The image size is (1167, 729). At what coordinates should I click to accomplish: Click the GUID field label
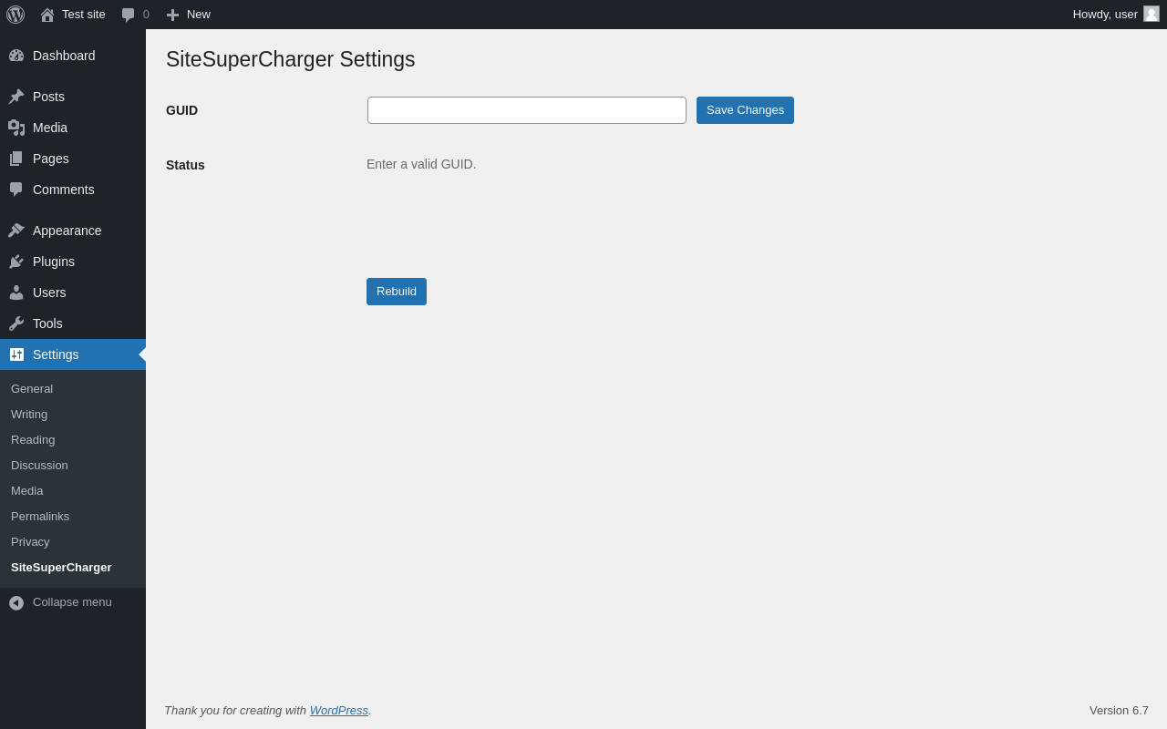pos(181,110)
